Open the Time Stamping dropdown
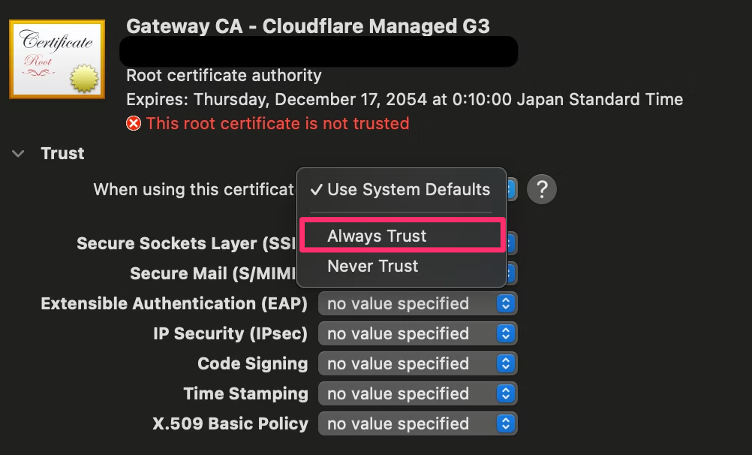 click(418, 393)
